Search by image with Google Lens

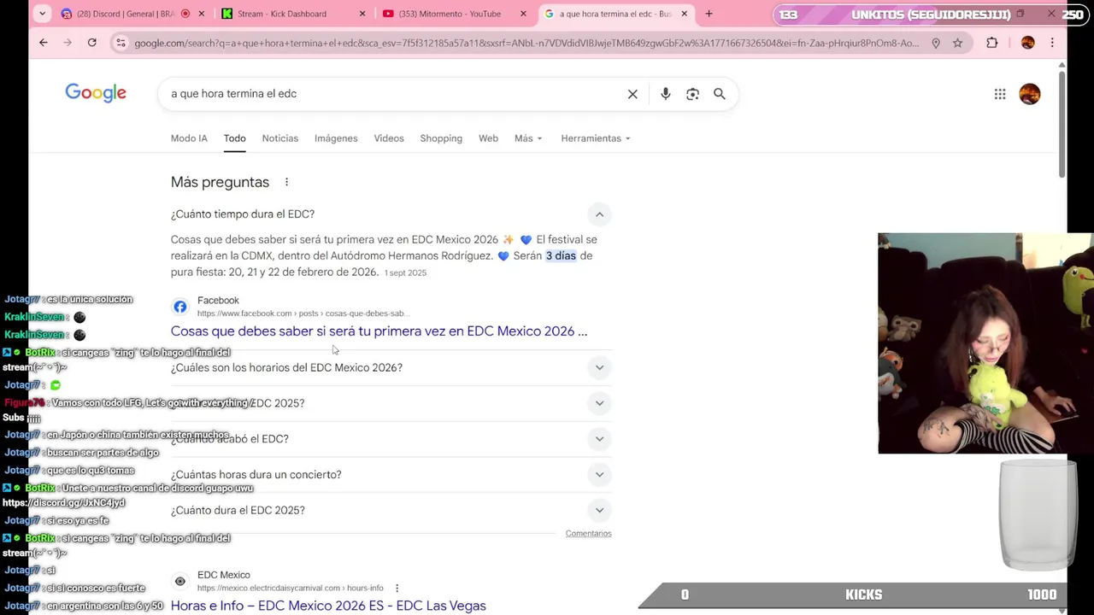click(x=692, y=94)
